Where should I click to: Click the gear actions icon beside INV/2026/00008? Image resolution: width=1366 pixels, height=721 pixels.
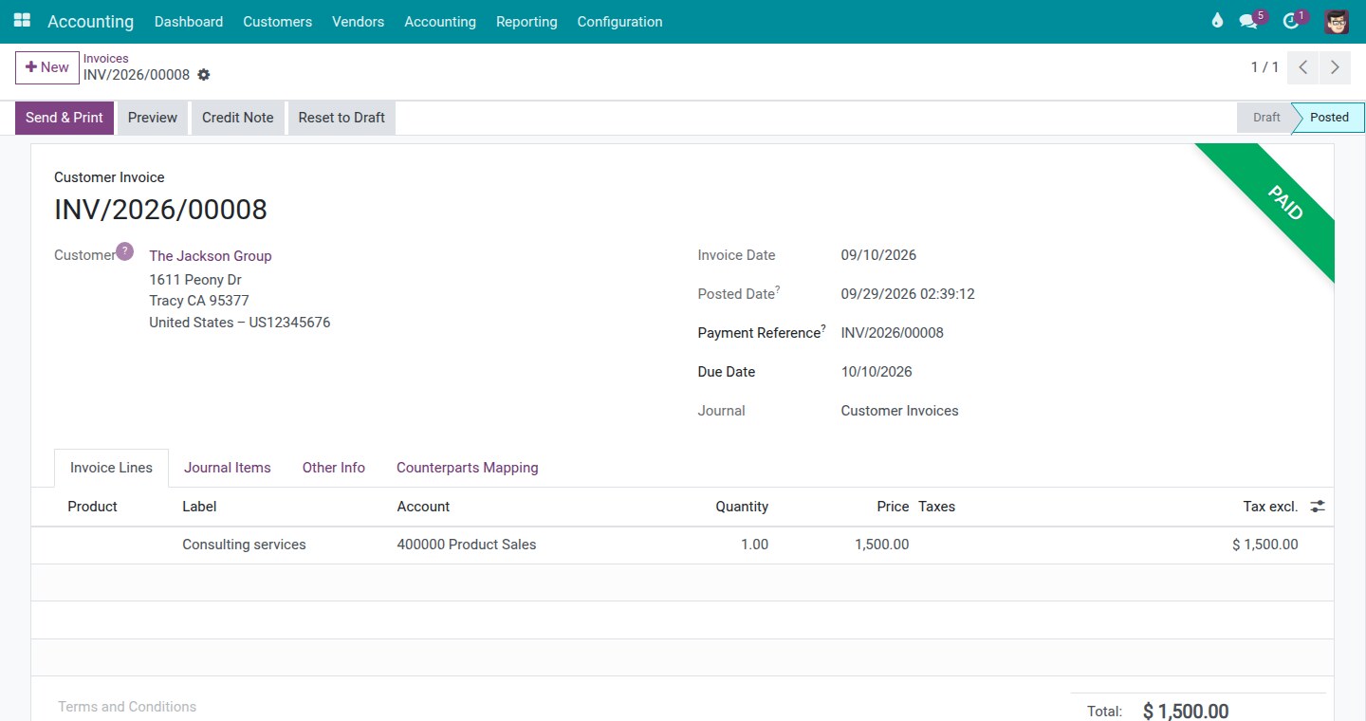point(204,75)
